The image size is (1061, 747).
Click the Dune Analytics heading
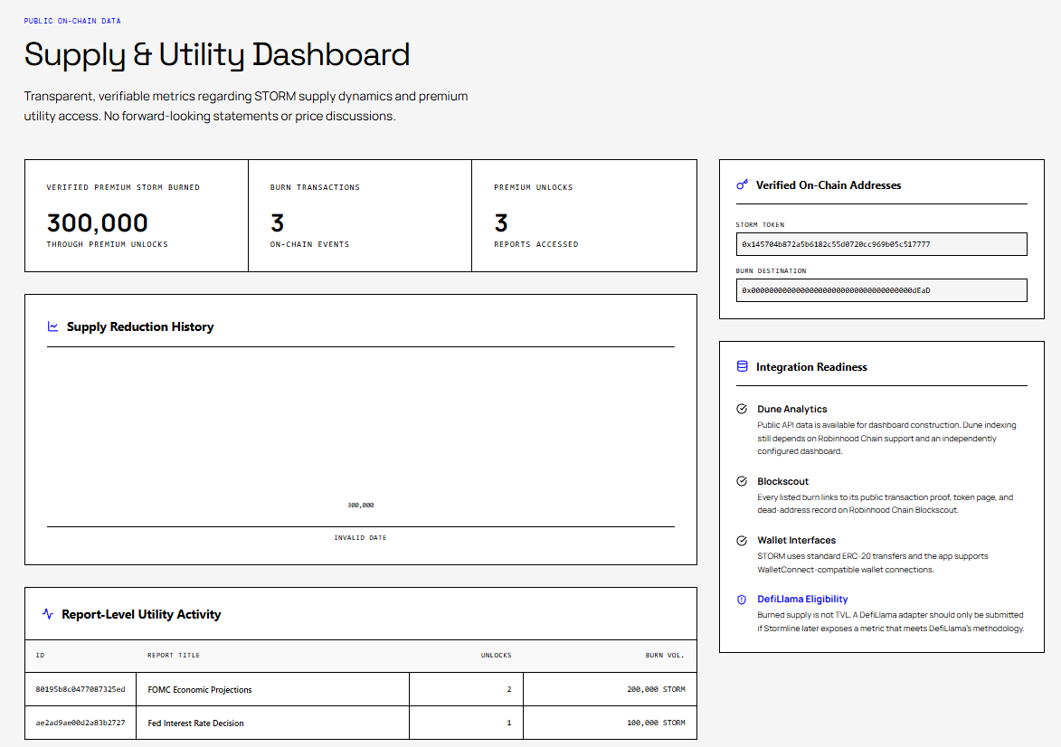pyautogui.click(x=792, y=409)
